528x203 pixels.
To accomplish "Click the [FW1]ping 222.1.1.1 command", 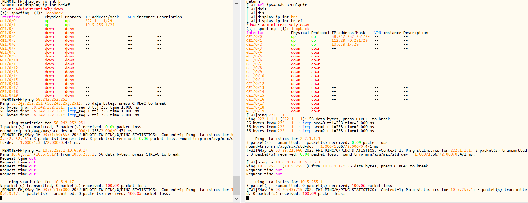I will pos(267,115).
